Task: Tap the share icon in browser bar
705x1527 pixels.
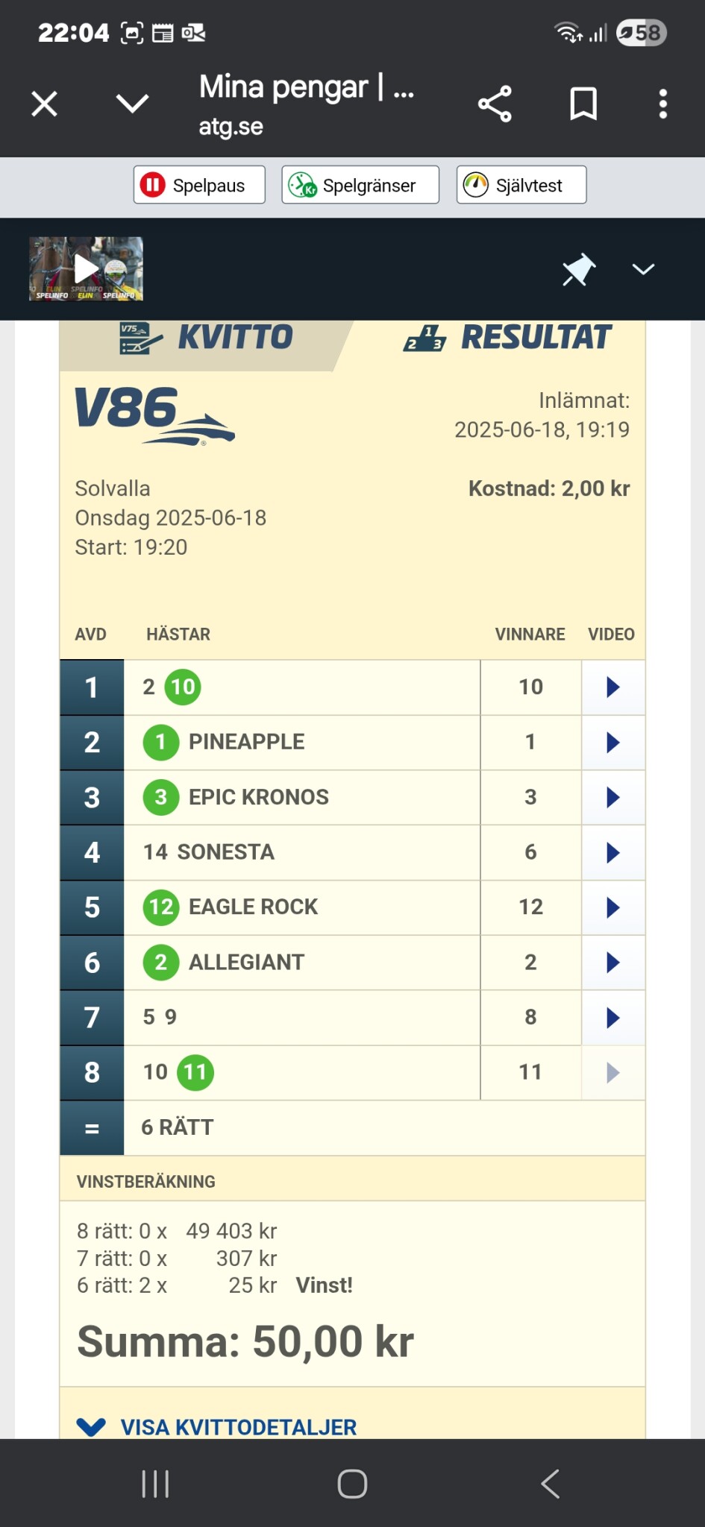Action: pyautogui.click(x=495, y=104)
